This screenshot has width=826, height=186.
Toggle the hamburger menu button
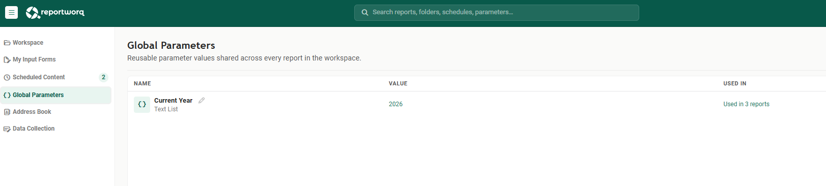click(x=11, y=12)
